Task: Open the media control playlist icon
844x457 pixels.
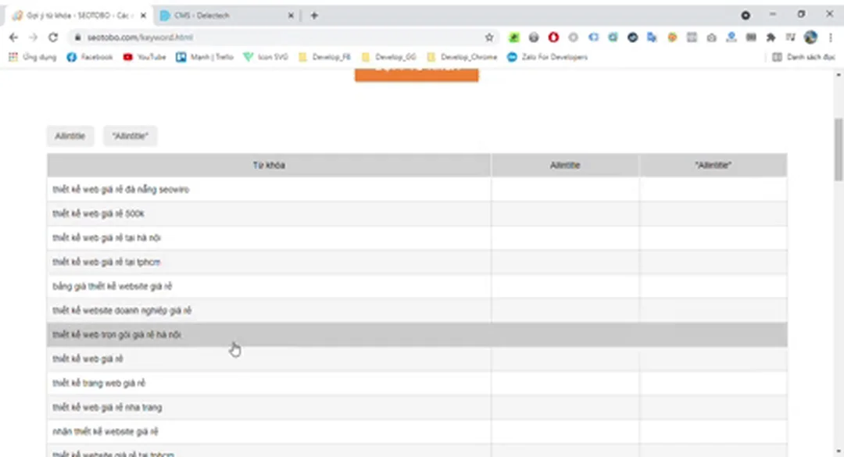Action: pyautogui.click(x=790, y=37)
